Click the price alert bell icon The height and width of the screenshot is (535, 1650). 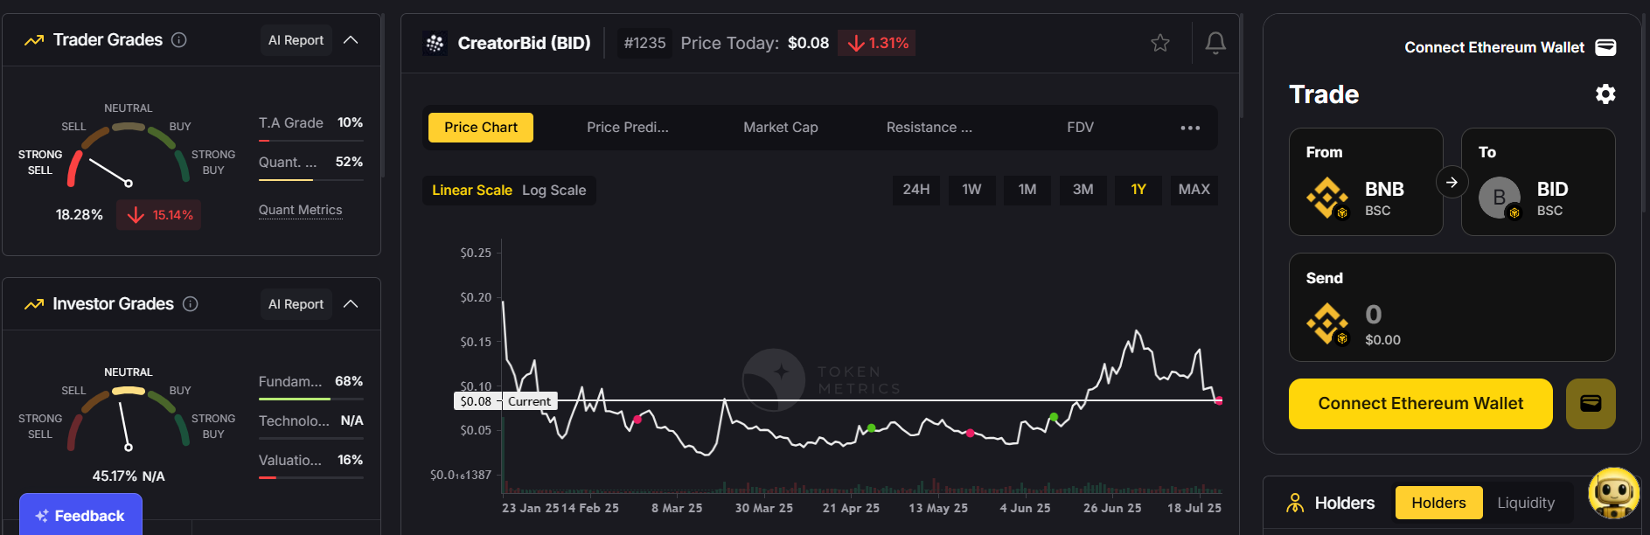coord(1215,43)
